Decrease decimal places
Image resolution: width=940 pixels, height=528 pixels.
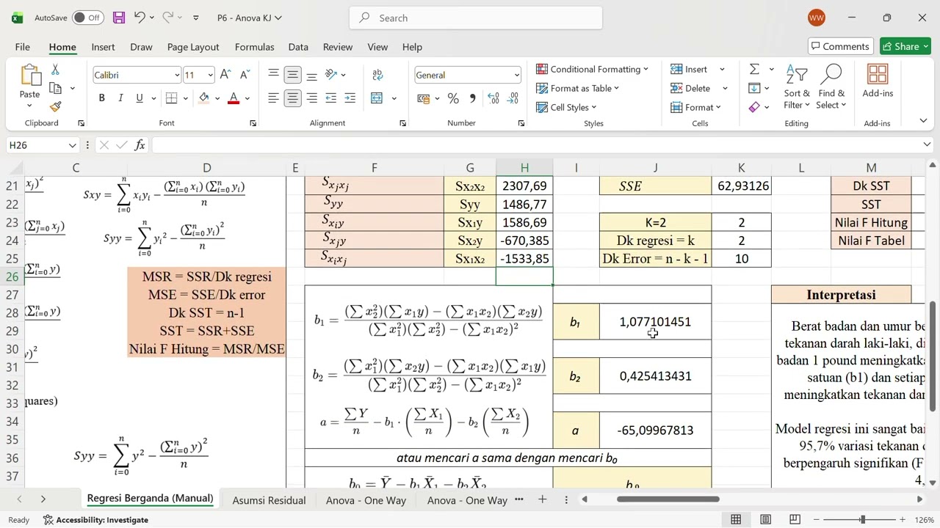click(513, 98)
